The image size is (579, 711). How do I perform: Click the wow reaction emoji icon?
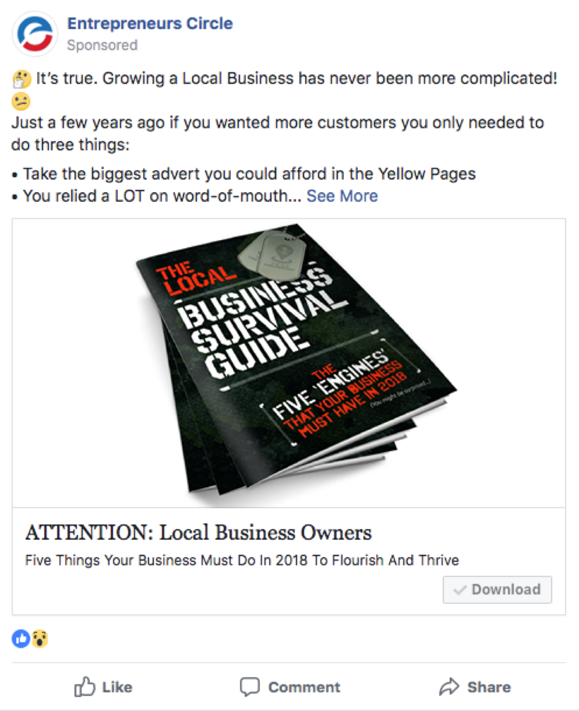point(40,639)
